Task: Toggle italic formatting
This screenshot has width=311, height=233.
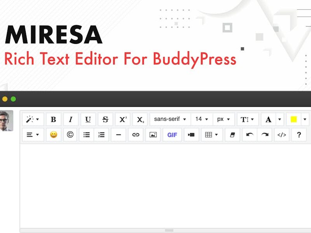Action: 71,119
